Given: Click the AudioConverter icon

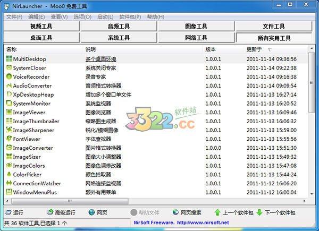Looking at the screenshot, I should point(9,85).
